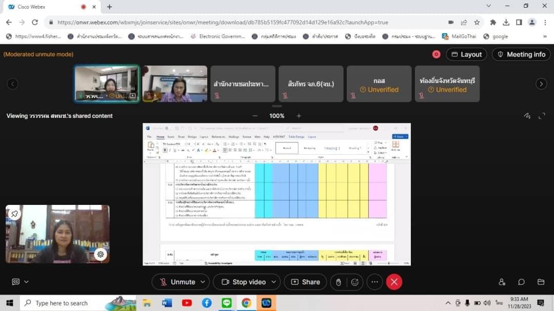Image resolution: width=554 pixels, height=311 pixels.
Task: Open the audio options dropdown beside Unmute
Action: [203, 282]
